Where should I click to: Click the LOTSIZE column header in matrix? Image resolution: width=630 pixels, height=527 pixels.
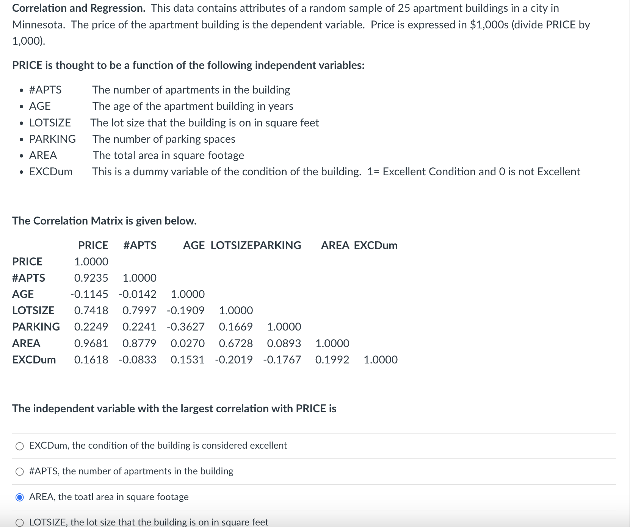pyautogui.click(x=232, y=245)
